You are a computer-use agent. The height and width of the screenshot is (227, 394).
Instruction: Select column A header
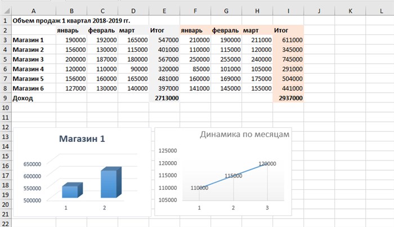(x=33, y=11)
